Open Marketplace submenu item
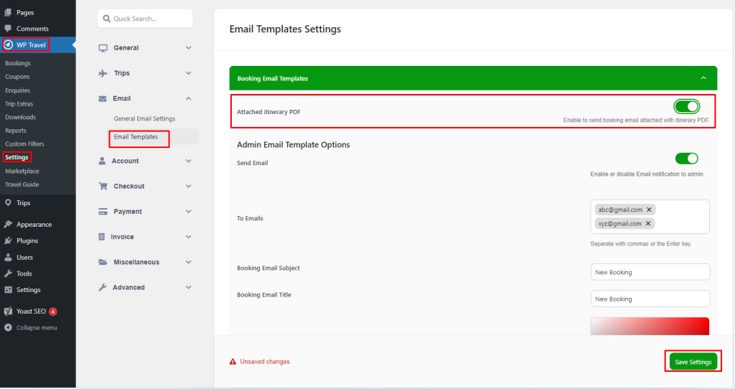Screen dimensions: 735x389 22,171
